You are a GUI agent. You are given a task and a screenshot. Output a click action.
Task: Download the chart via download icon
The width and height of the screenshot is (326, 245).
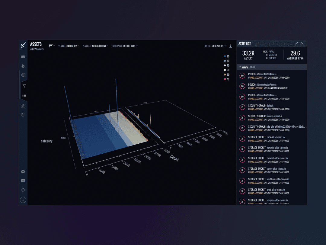click(231, 46)
